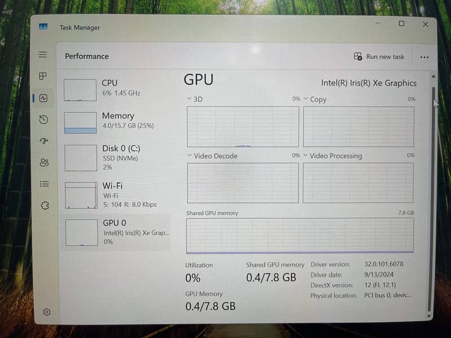Viewport: 451px width, 338px height.
Task: Open the App history page icon
Action: 44,119
